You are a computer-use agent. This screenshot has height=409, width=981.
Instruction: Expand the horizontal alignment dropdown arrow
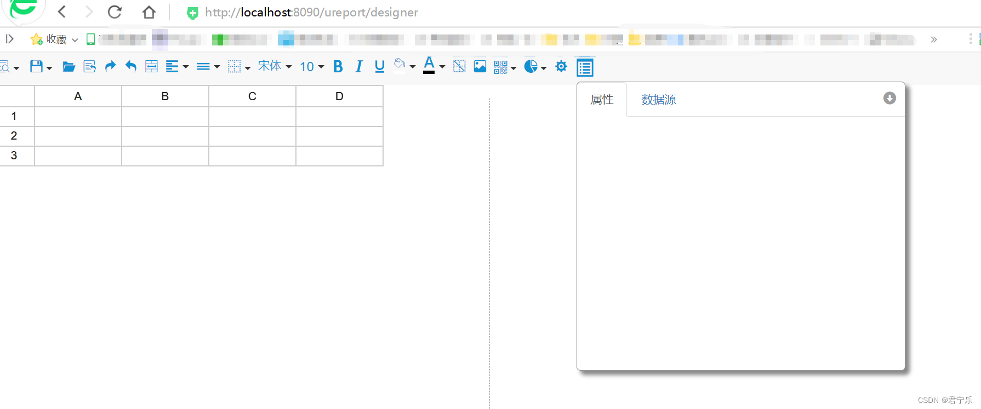point(186,67)
